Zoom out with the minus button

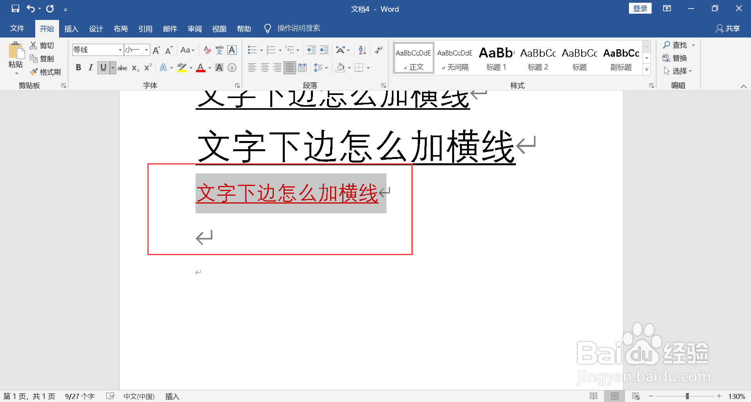651,396
